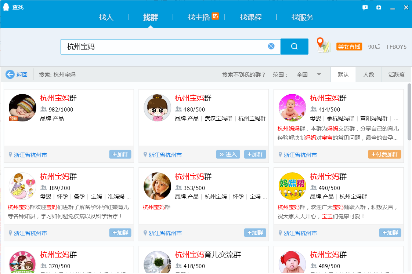Click 返回 to go back
This screenshot has height=274, width=412.
[22, 74]
